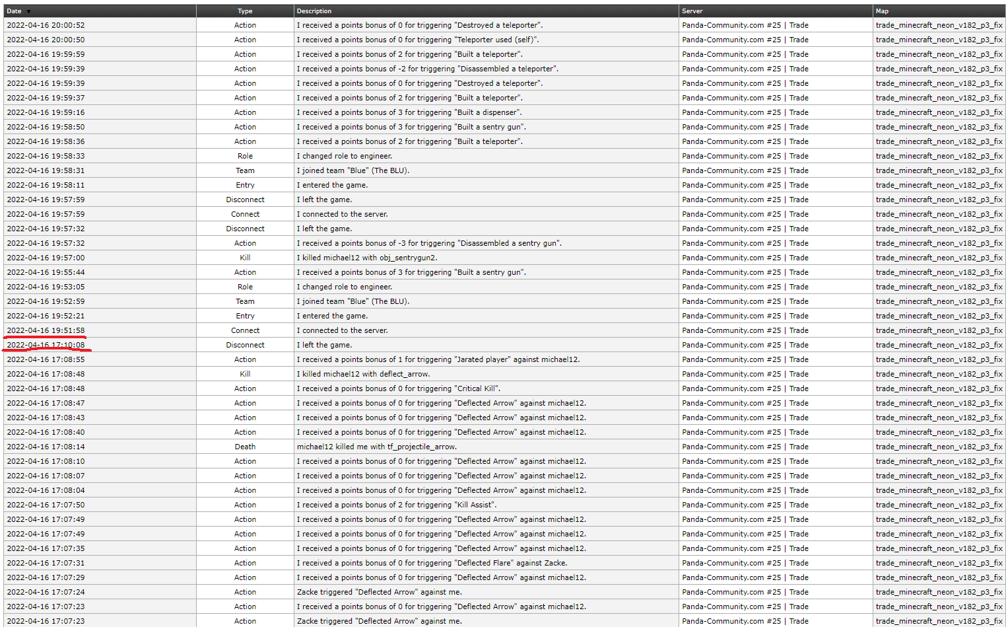Select the 2022-04-16 20:00:52 date cell

[46, 25]
